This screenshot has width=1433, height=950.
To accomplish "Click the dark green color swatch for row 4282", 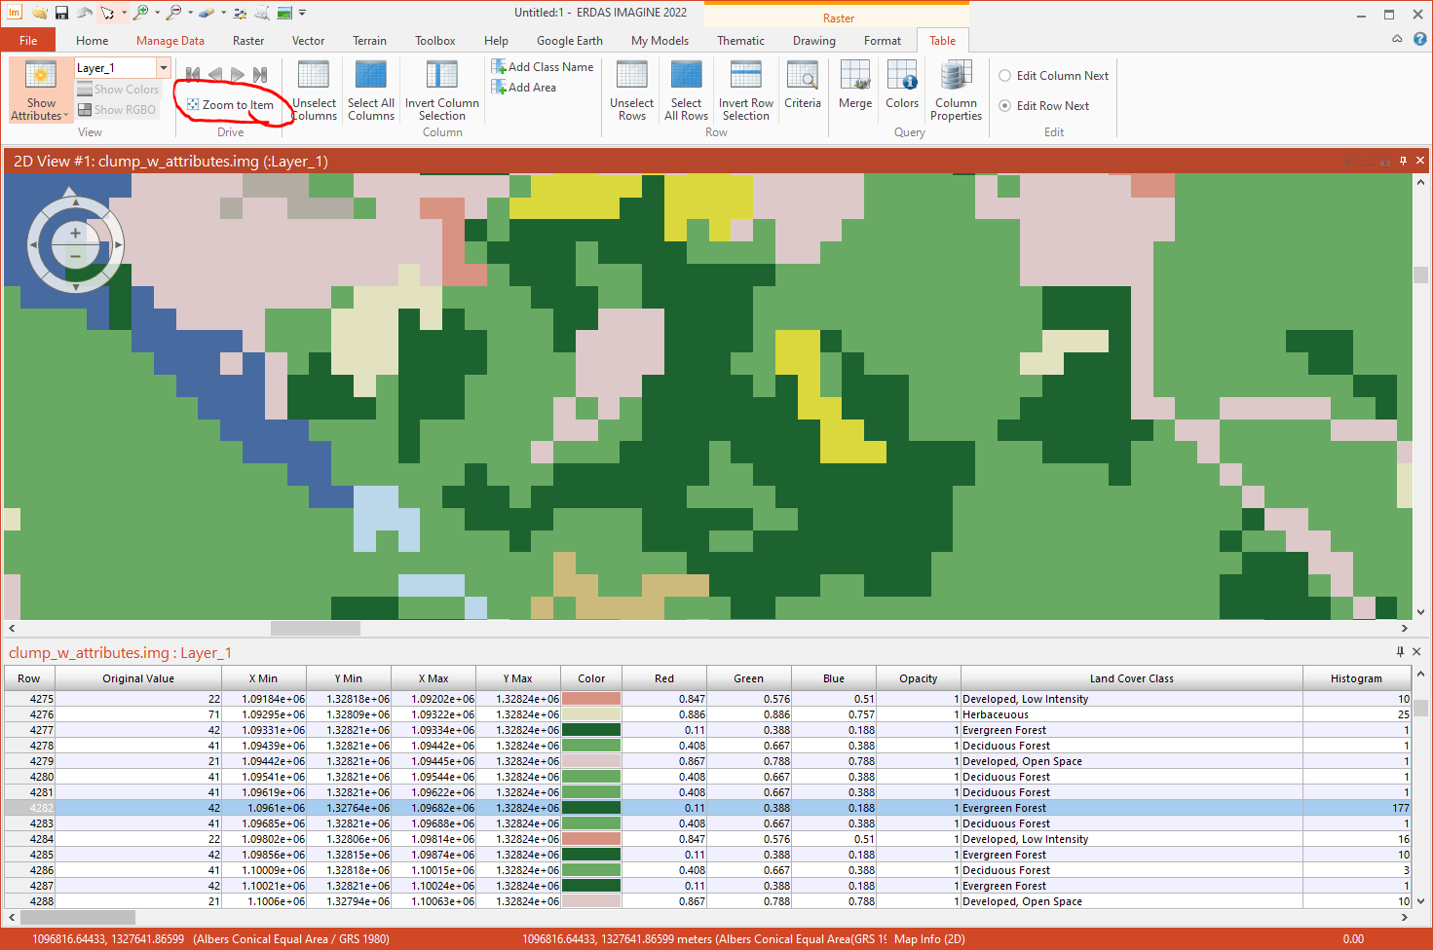I will (590, 808).
